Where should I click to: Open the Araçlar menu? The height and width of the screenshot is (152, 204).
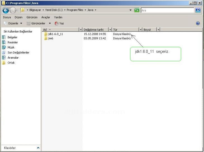point(46,17)
